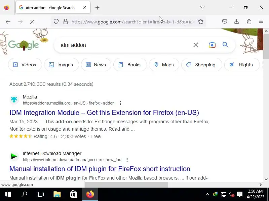Open Microsoft Store from taskbar
269x201 pixels.
(x=73, y=194)
